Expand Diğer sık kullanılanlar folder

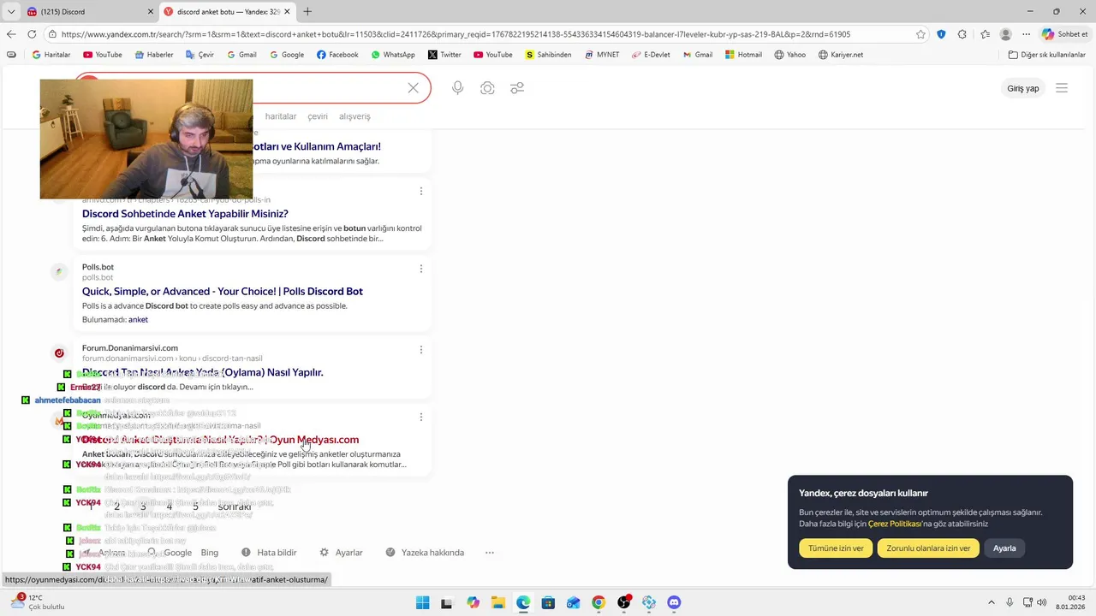[1047, 55]
